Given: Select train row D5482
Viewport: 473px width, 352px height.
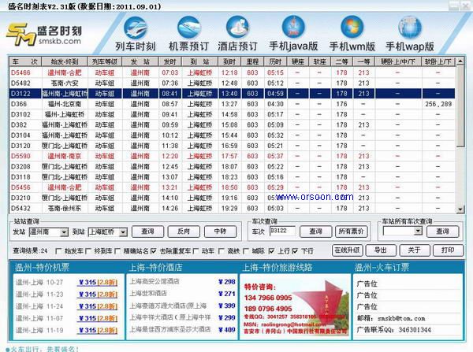Looking at the screenshot, I should 233,83.
